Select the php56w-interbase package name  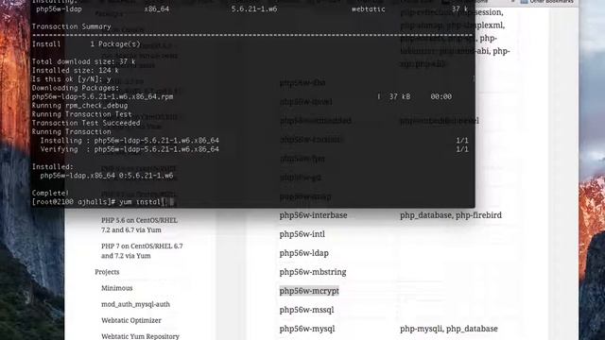click(x=313, y=215)
